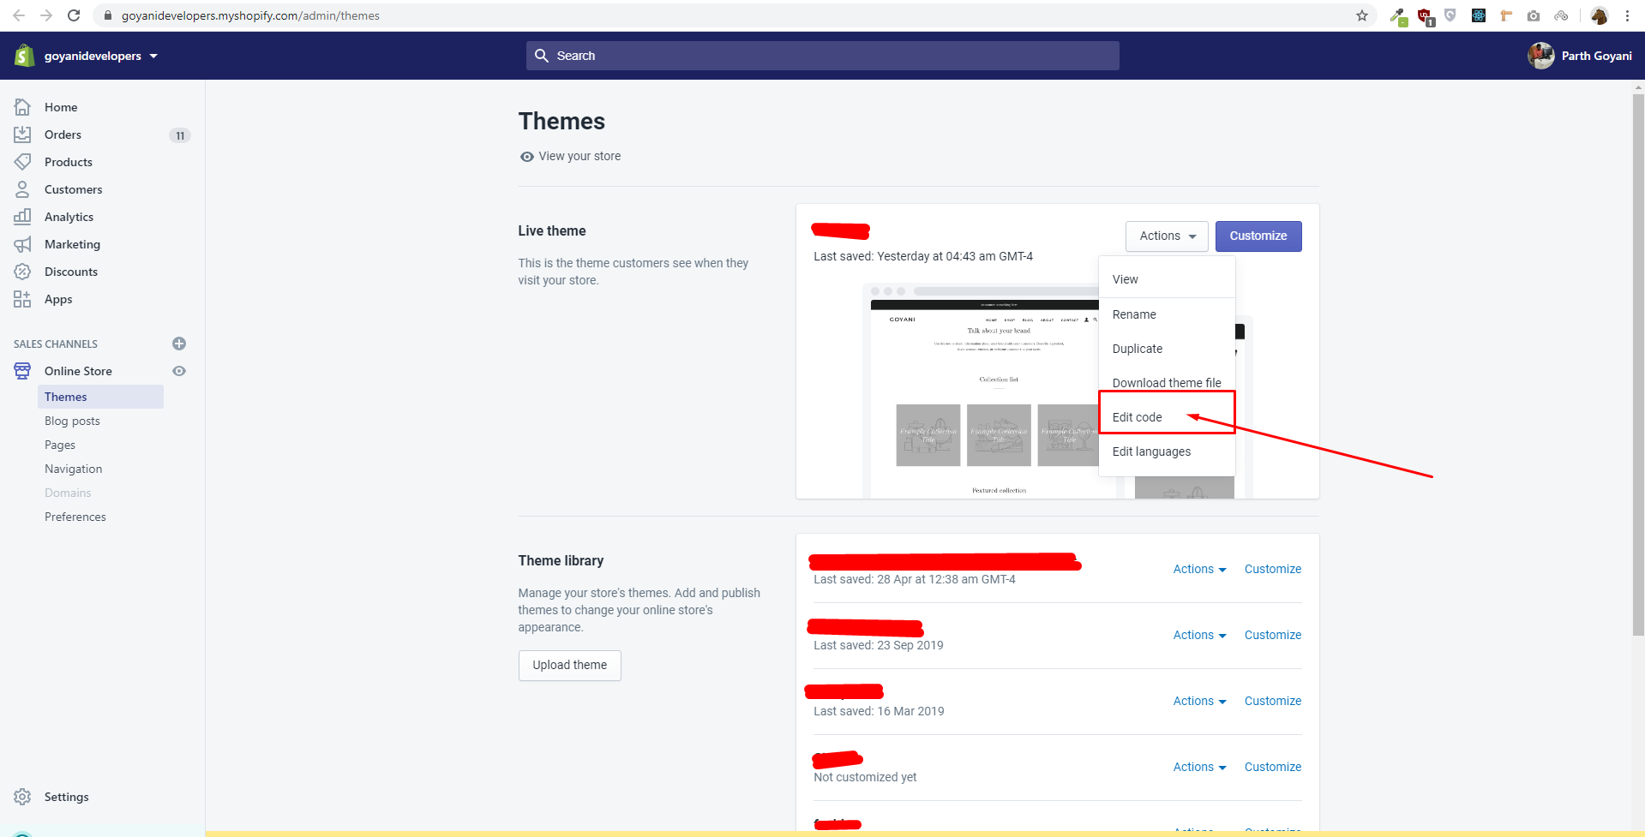Open Home via its house icon

pyautogui.click(x=23, y=107)
